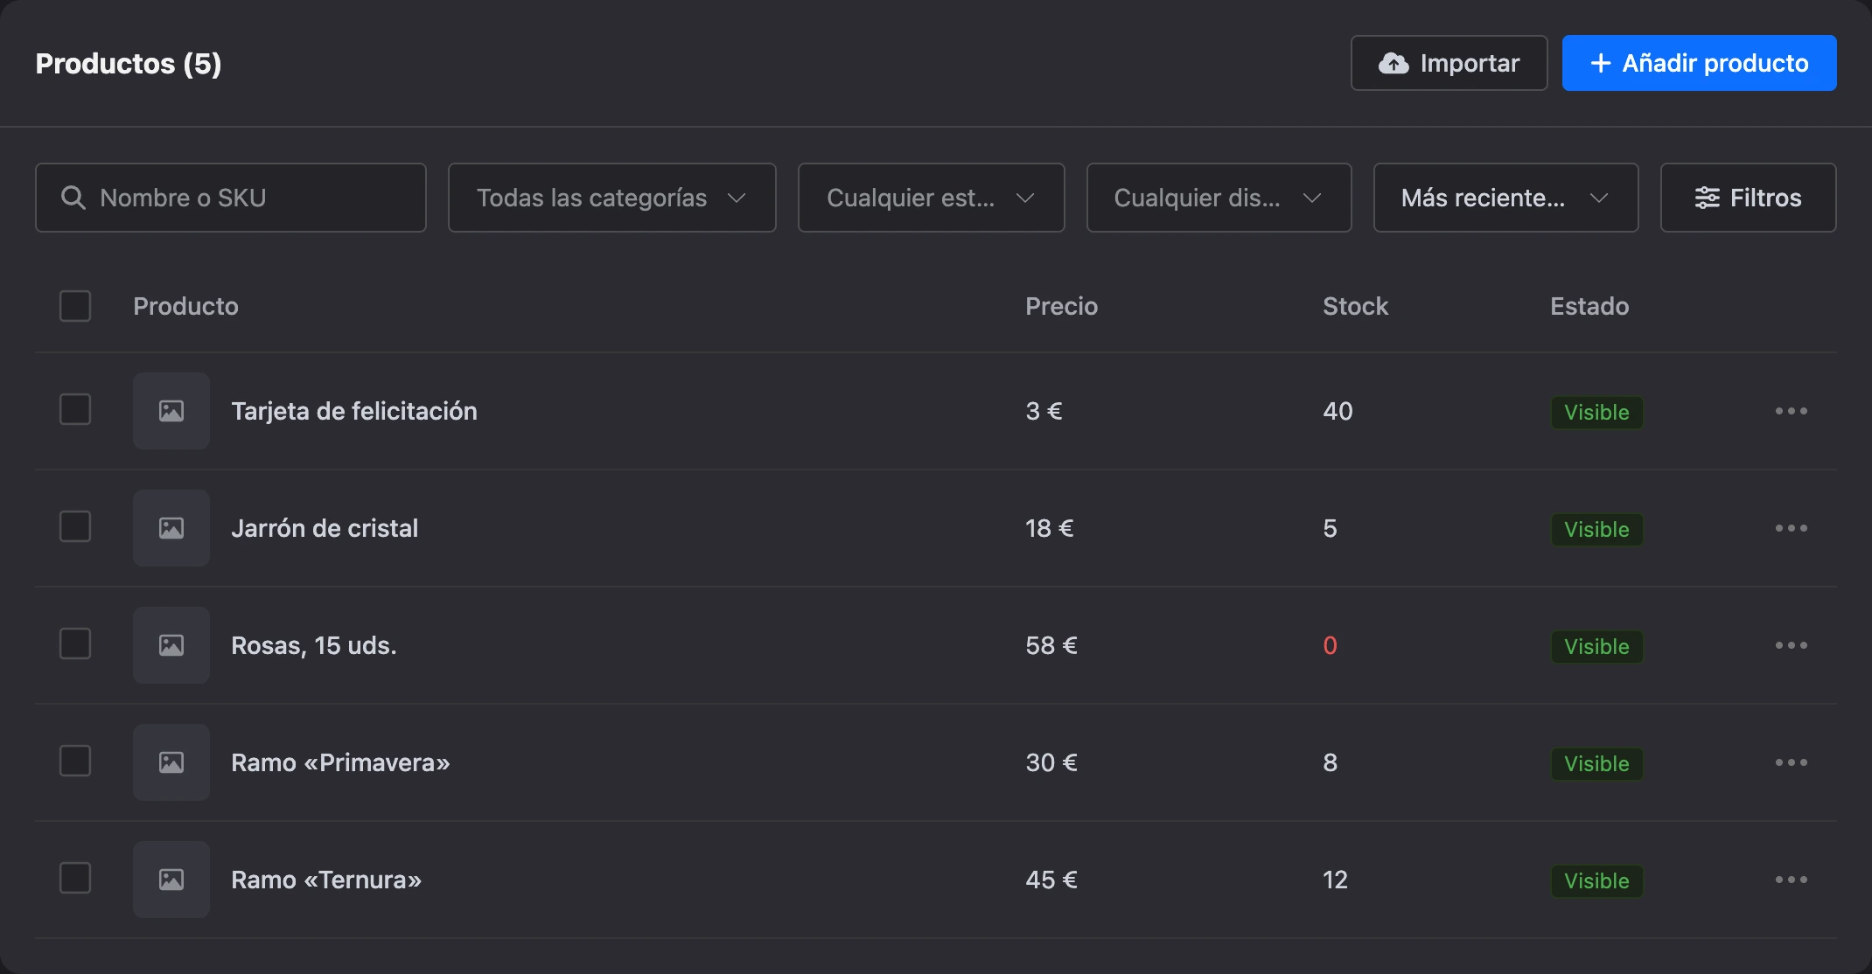Open more options for Rosas, 15 uds.
The height and width of the screenshot is (974, 1872).
pyautogui.click(x=1791, y=645)
